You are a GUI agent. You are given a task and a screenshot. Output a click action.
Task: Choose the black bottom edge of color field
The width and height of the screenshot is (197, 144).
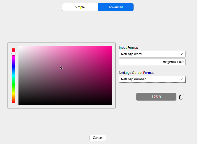pos(65,104)
